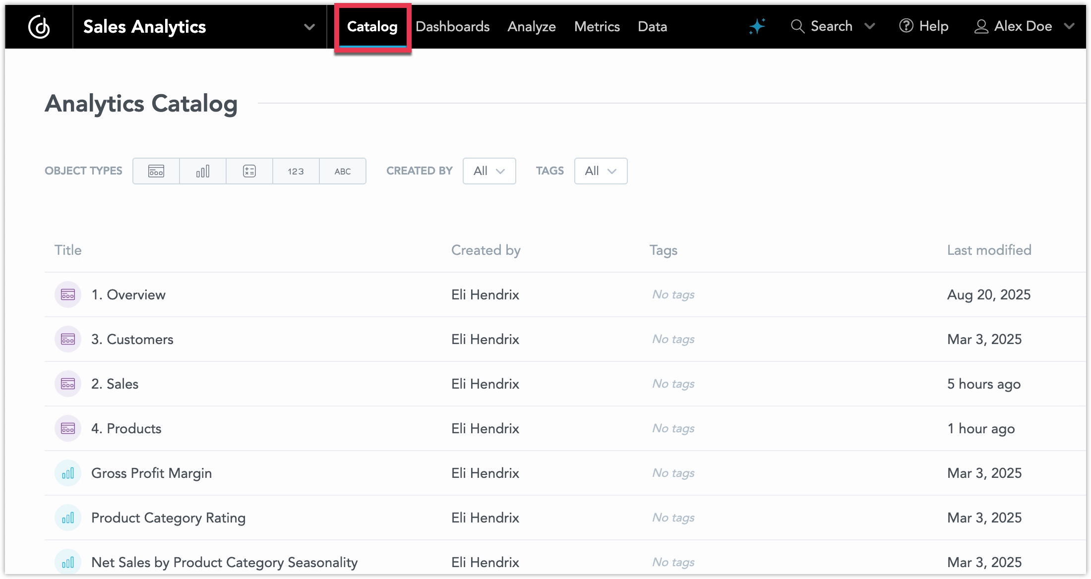Navigate to the Data section

tap(652, 26)
